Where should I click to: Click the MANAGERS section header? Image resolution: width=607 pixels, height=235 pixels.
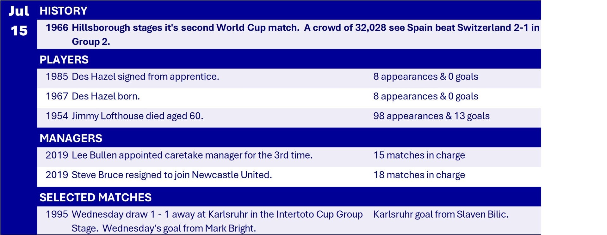(x=71, y=138)
